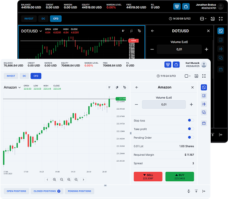Switch to INVEST tab in light window

tap(11, 76)
